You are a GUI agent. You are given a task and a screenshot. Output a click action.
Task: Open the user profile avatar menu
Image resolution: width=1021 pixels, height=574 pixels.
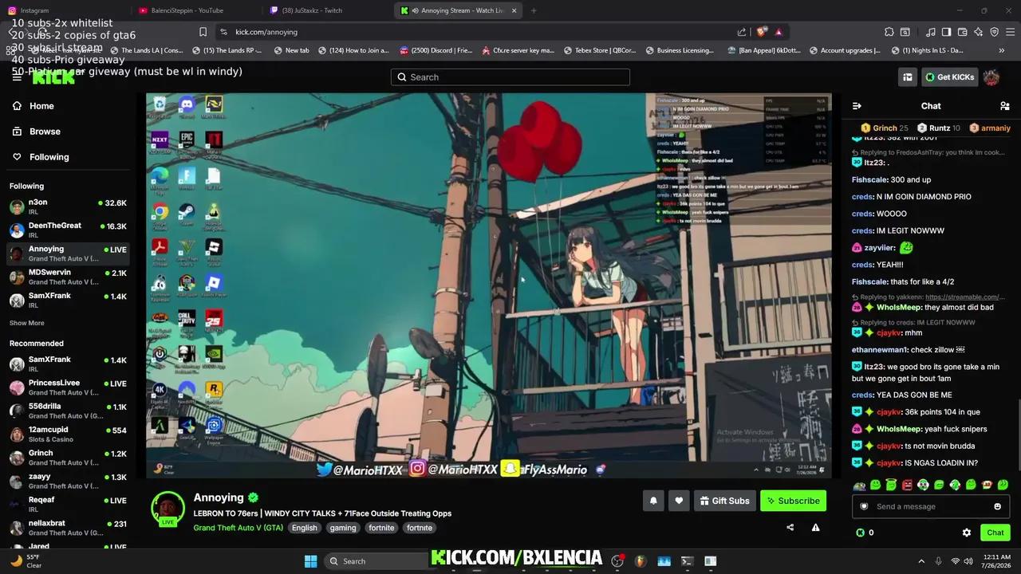click(991, 77)
